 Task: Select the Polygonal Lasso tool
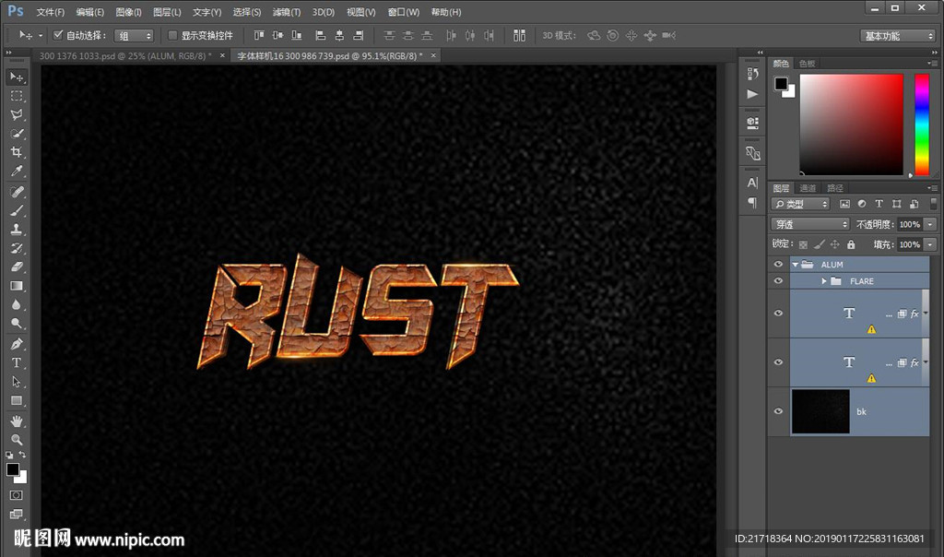[x=17, y=114]
